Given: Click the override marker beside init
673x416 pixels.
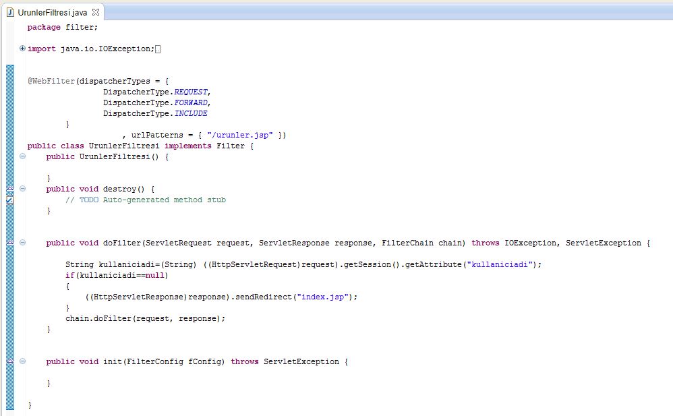Looking at the screenshot, I should point(9,361).
